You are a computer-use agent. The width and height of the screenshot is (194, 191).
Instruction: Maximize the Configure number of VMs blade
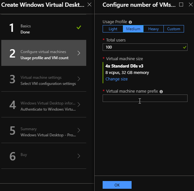pyautogui.click(x=181, y=5)
